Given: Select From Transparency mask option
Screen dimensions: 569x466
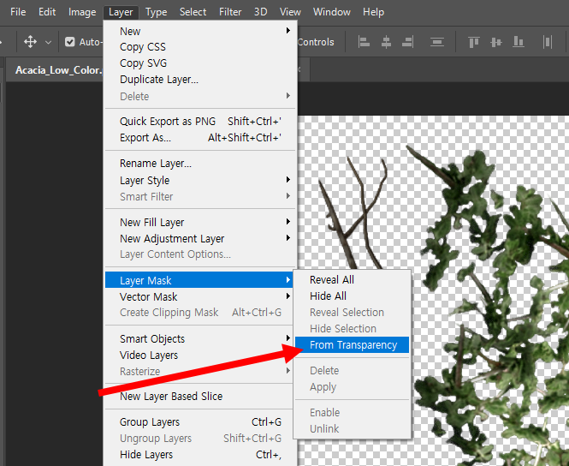Looking at the screenshot, I should pyautogui.click(x=352, y=344).
